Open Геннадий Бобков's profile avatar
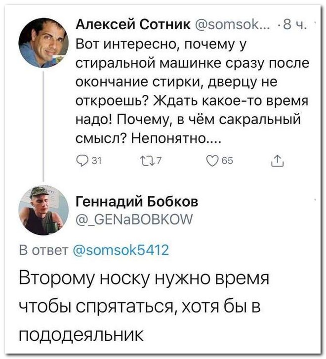This screenshot has width=326, height=359. [43, 209]
